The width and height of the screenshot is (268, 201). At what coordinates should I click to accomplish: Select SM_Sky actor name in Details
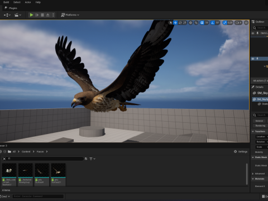[262, 93]
